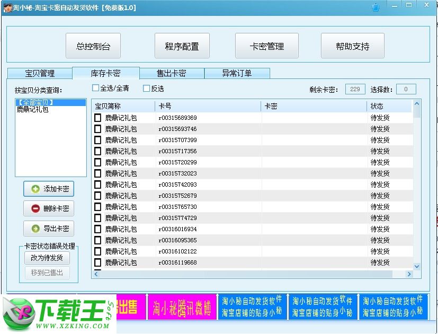The image size is (438, 334).
Task: Sort by the 卡密 column header
Action: tap(314, 106)
